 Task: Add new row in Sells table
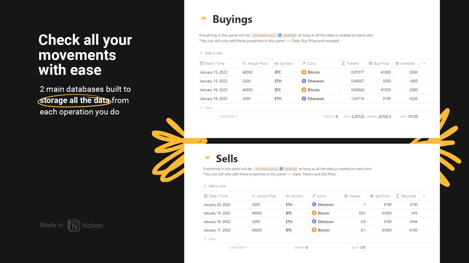tap(210, 239)
